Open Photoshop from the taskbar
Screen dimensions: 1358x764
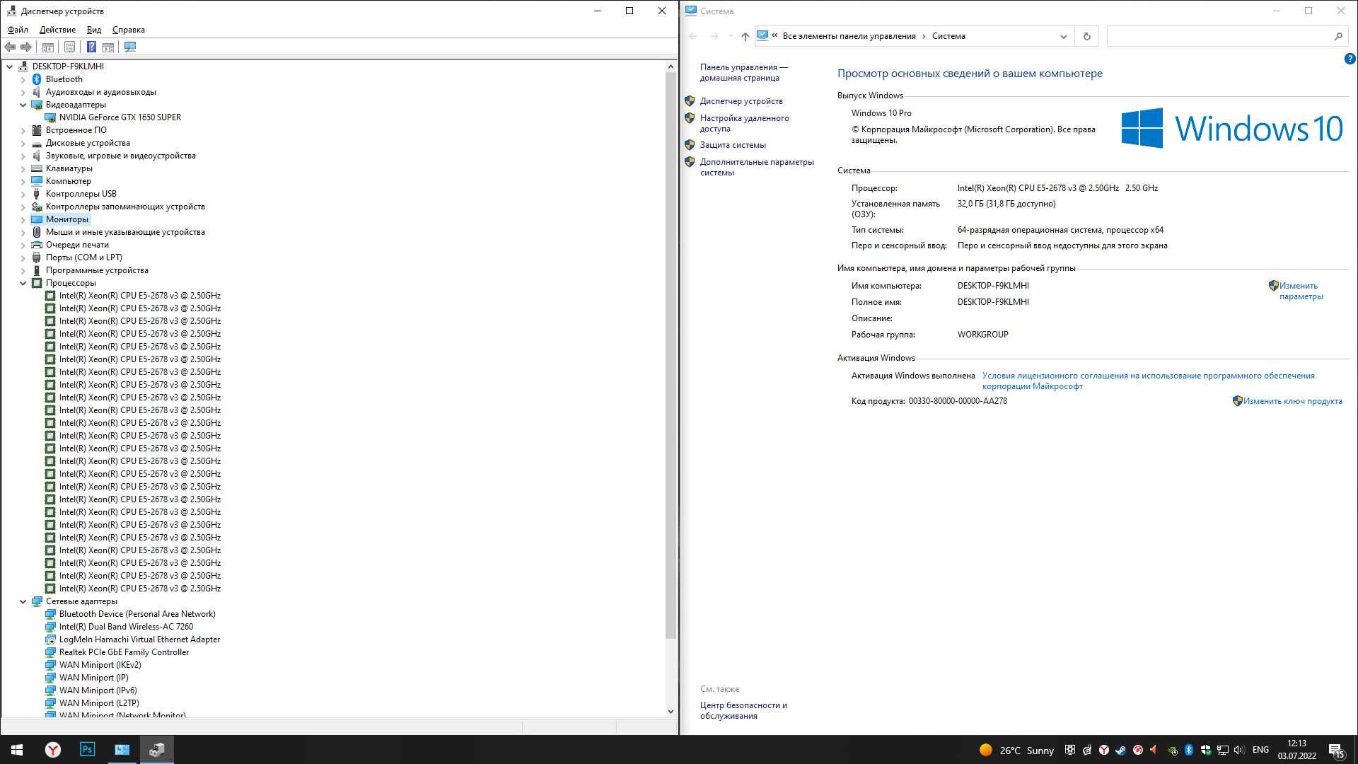pos(87,750)
